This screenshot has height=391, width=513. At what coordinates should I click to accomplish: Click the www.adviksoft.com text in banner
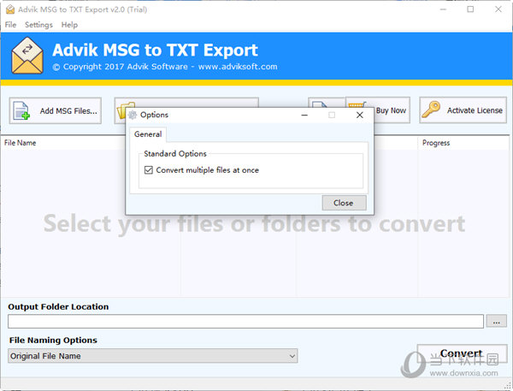(238, 67)
